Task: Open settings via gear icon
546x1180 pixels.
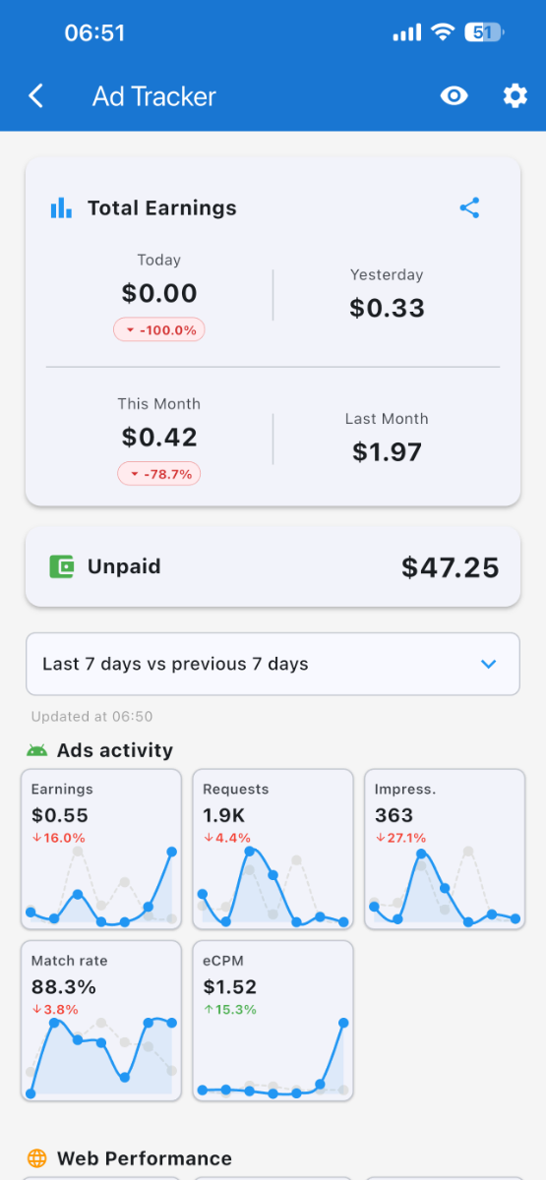Action: (x=515, y=95)
